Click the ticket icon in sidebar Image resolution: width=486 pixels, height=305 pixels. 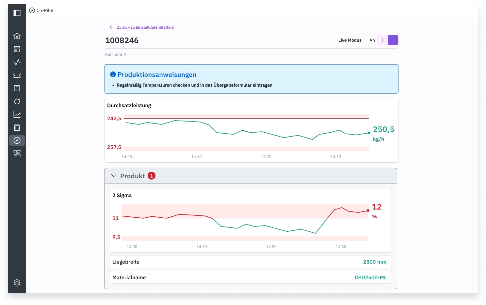click(17, 75)
